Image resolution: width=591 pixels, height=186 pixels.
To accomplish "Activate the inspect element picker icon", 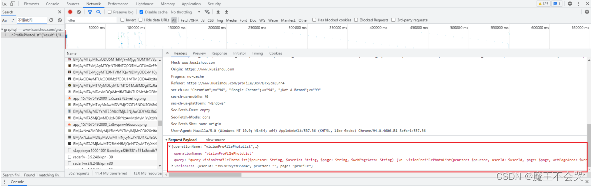I will (5, 4).
